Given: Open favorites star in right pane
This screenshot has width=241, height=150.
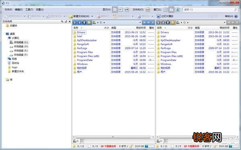Looking at the screenshot, I should coord(173,23).
